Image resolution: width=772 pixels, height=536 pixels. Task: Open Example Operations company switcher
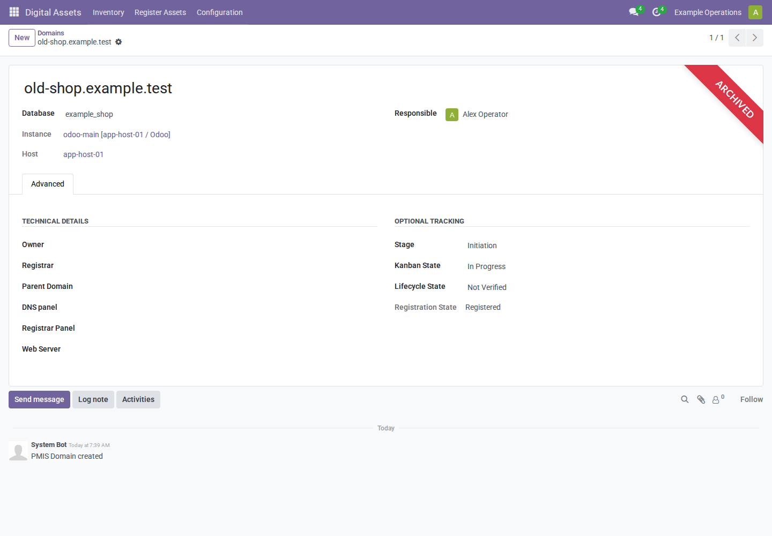(708, 12)
